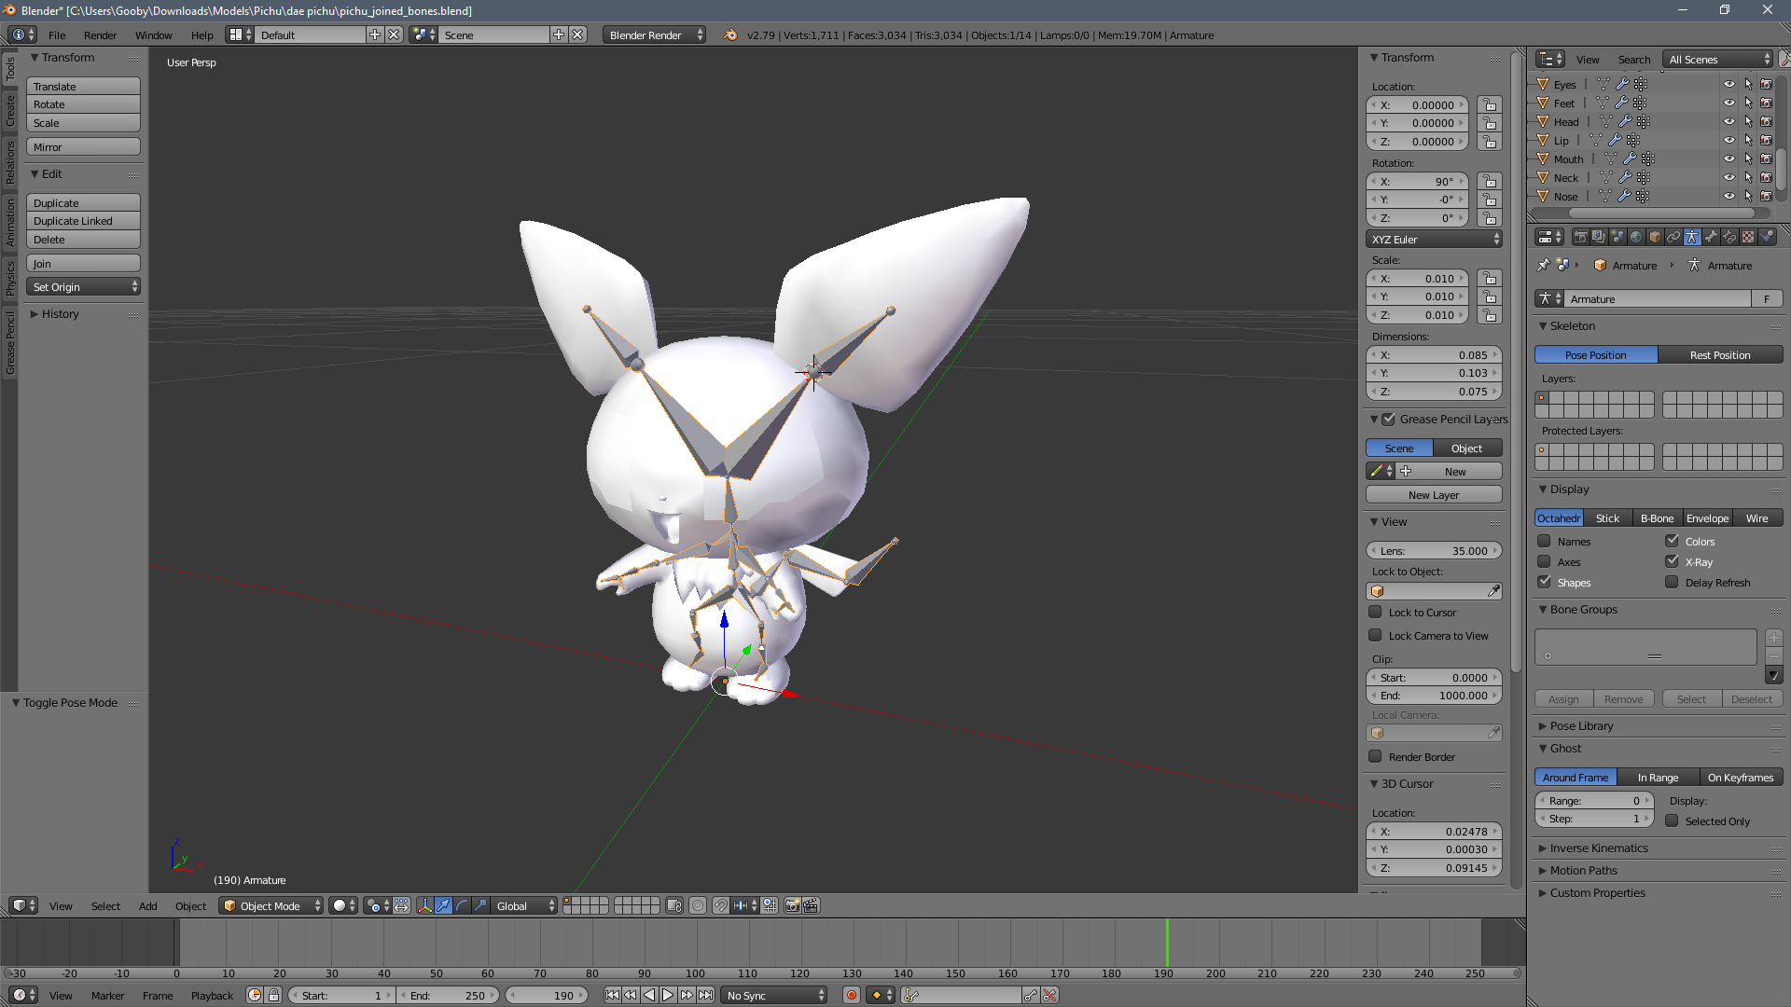Click the Play Animation button
The image size is (1791, 1007).
[x=668, y=995]
